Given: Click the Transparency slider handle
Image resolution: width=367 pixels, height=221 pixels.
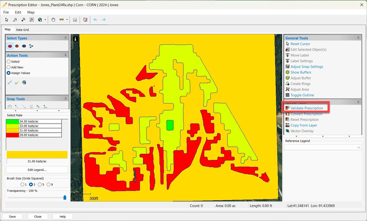Looking at the screenshot, I should [x=65, y=197].
